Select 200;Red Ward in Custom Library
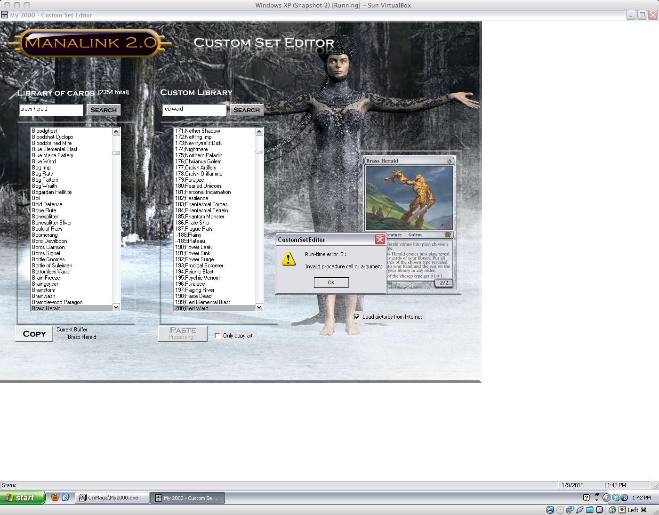 click(215, 308)
